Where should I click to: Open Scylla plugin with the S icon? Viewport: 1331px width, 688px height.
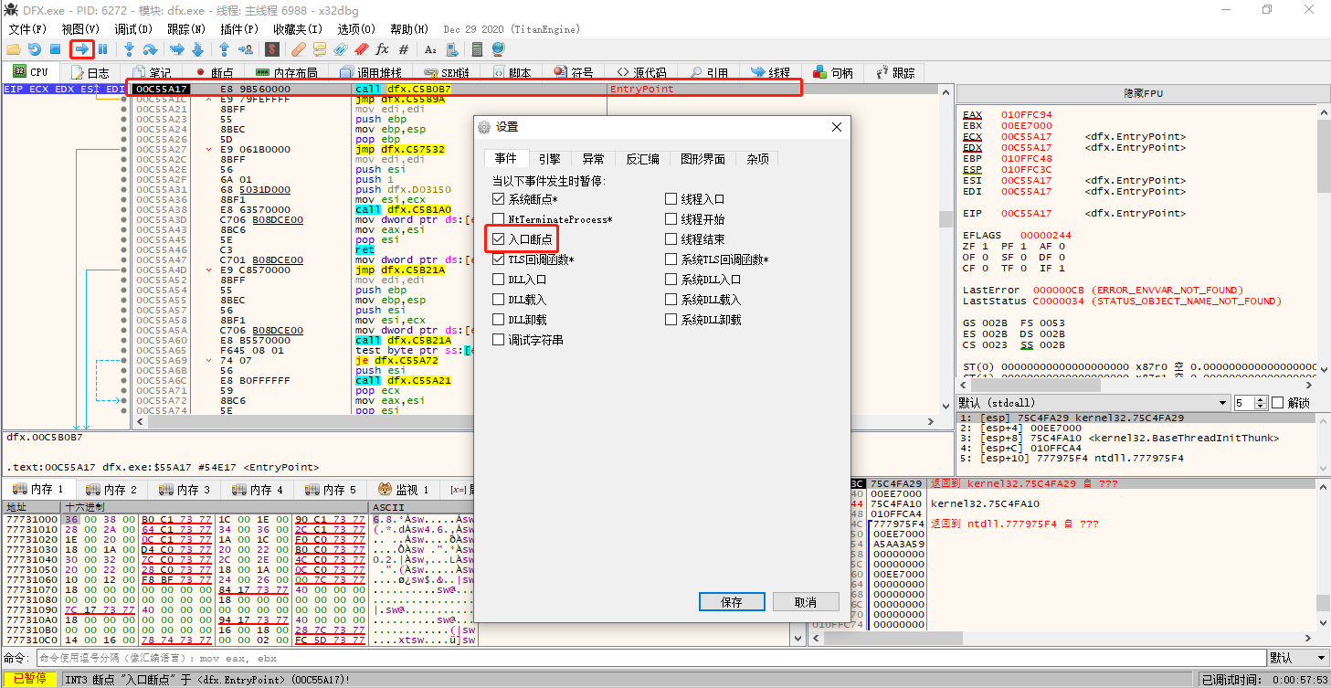point(272,49)
